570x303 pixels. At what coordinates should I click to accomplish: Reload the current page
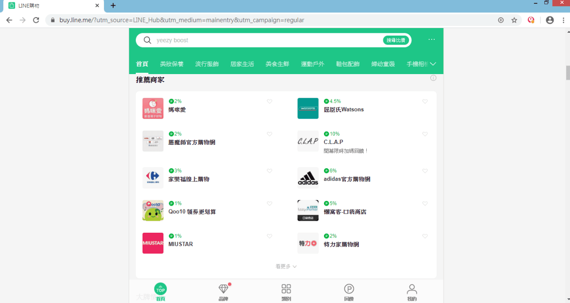(x=36, y=20)
